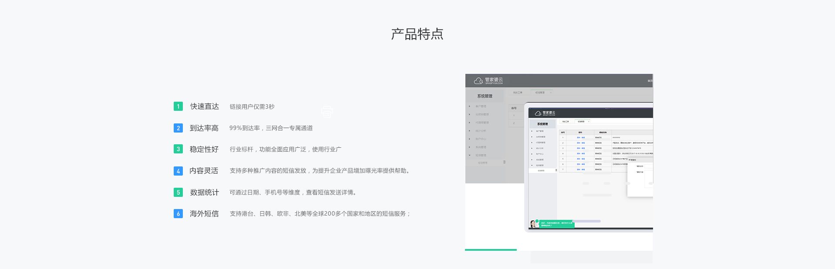835x269 pixels.
Task: Select the green number 5 badge
Action: (178, 192)
